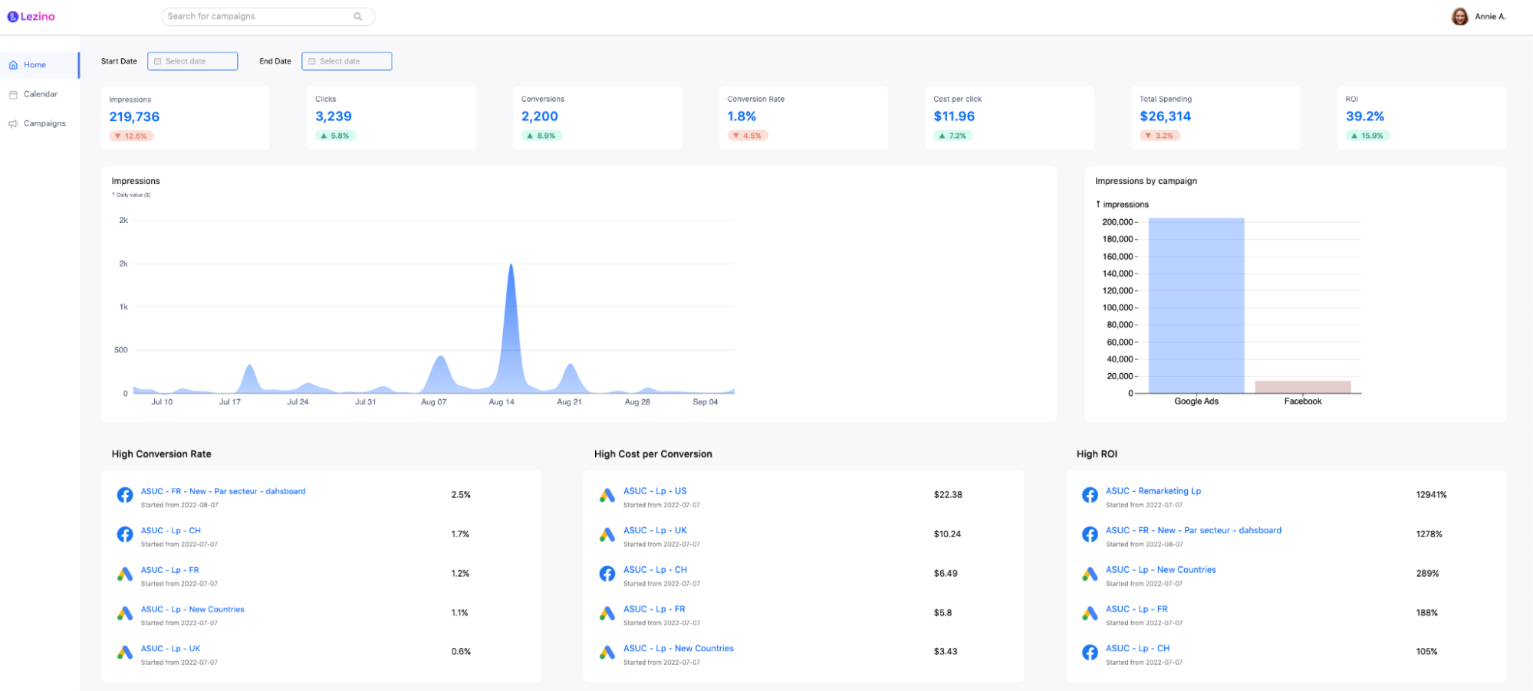Viewport: 1533px width, 691px height.
Task: Click the Annie A. profile picture
Action: click(1459, 15)
